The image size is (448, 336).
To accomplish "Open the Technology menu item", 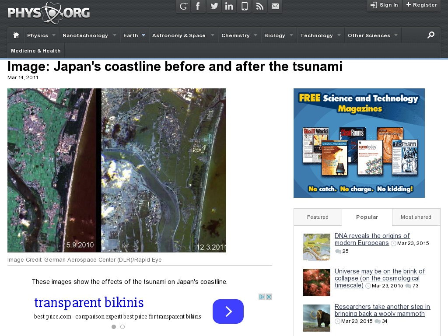I will pos(316,35).
